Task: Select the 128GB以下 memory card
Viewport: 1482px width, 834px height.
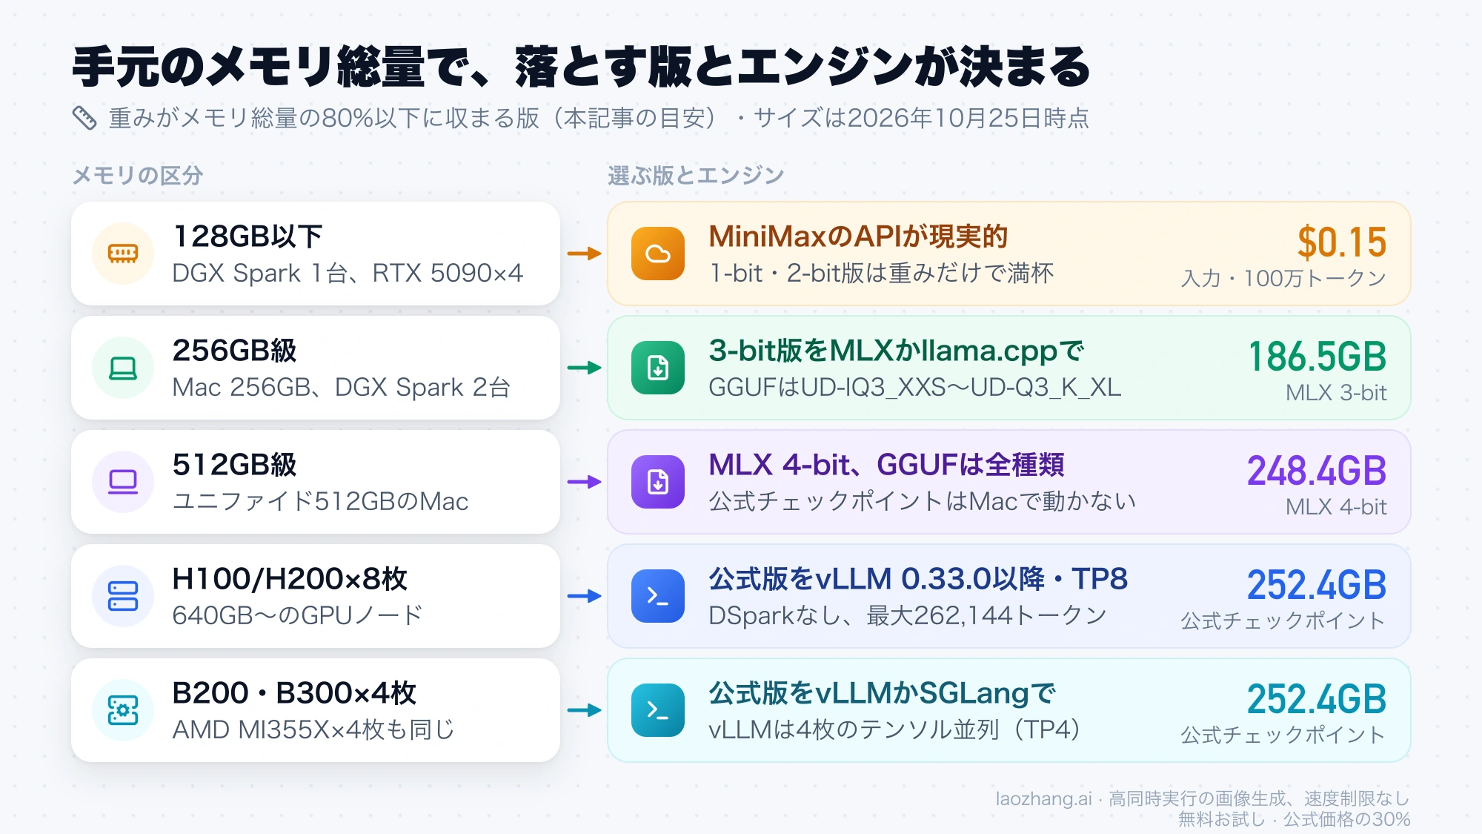Action: coord(316,254)
